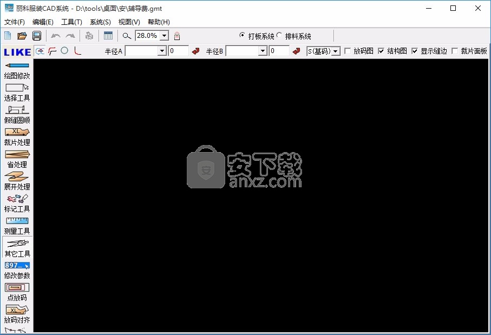This screenshot has height=335, width=491.
Task: Open the 绘图修改 drawing edit tool group
Action: pos(17,71)
